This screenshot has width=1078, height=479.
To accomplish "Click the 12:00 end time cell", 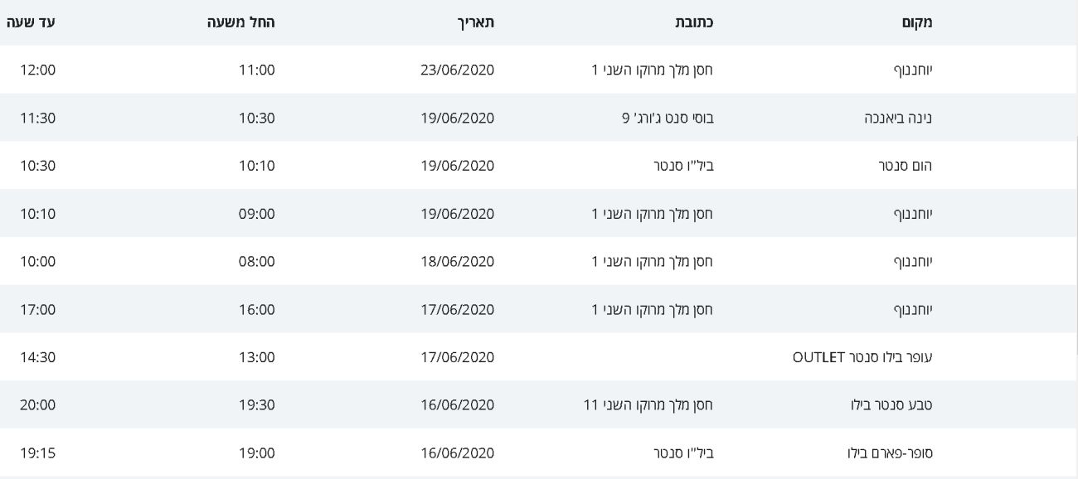I will point(37,70).
